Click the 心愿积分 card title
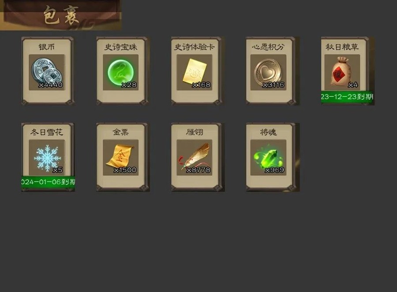The height and width of the screenshot is (292, 397). click(x=268, y=47)
